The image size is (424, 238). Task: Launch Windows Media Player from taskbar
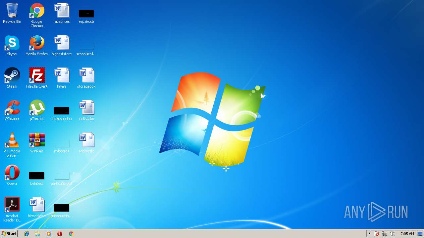click(49, 234)
